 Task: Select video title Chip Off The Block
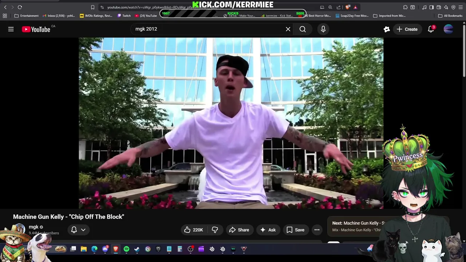pos(68,217)
